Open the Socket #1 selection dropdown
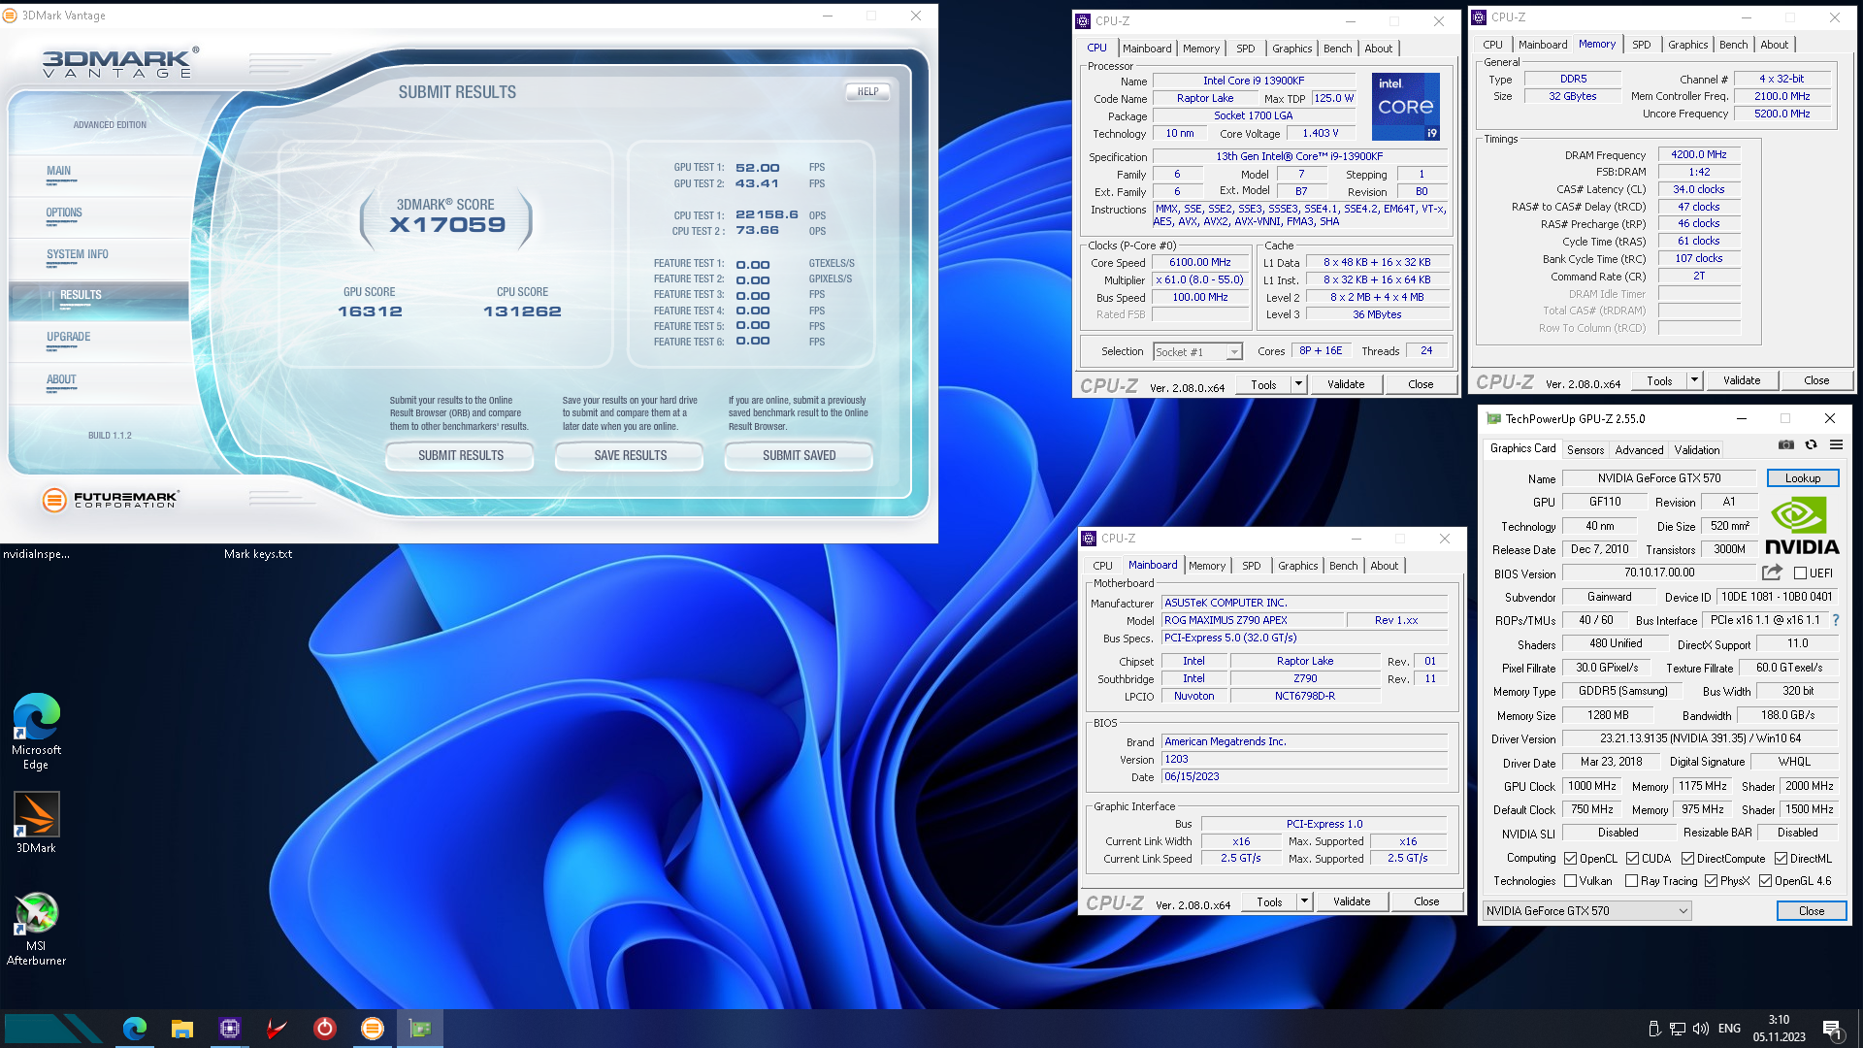 (x=1197, y=351)
